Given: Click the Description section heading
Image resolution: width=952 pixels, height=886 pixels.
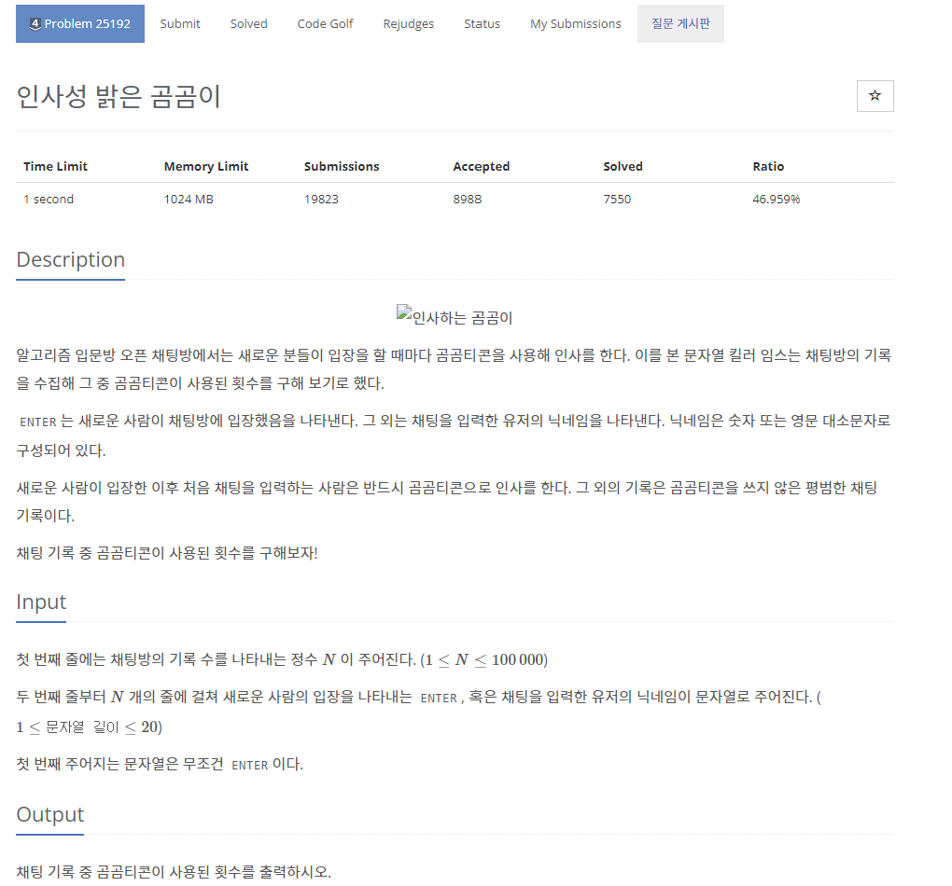Looking at the screenshot, I should (70, 259).
